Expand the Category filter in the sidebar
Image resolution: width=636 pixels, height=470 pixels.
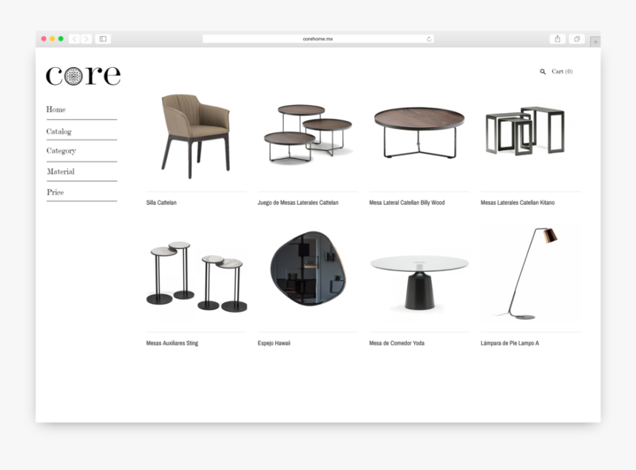coord(62,151)
